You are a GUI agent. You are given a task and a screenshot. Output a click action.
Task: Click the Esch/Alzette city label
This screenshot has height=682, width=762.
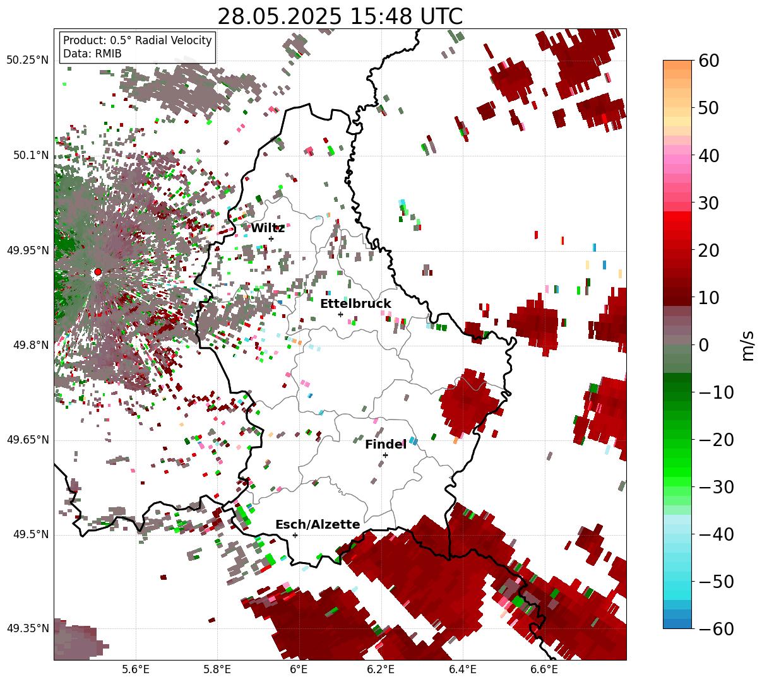(318, 525)
